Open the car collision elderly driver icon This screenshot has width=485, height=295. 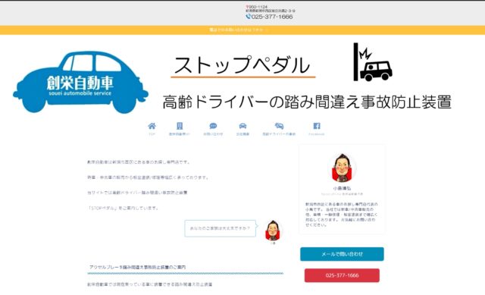[x=279, y=126]
